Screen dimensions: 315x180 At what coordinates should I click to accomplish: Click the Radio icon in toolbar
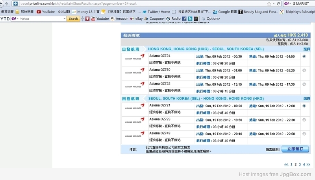click(173, 18)
